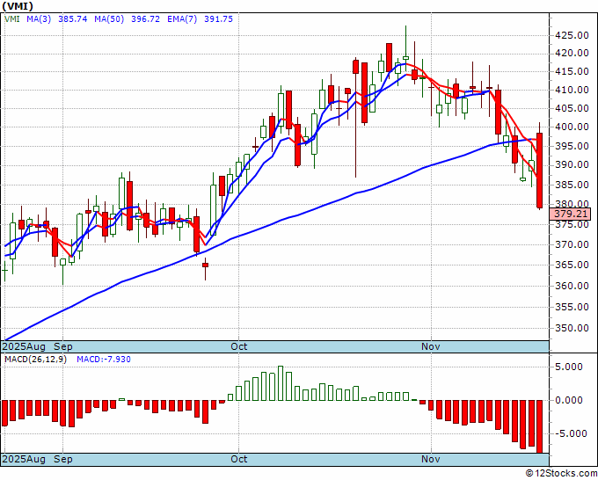Click the current price tag 379.21
Screen dimensions: 598x480
[571, 214]
